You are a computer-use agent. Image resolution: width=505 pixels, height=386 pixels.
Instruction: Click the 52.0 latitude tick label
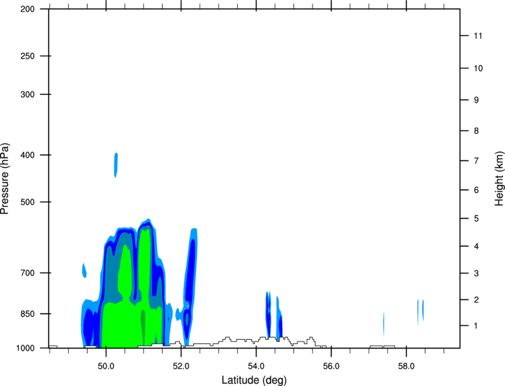[x=181, y=366]
